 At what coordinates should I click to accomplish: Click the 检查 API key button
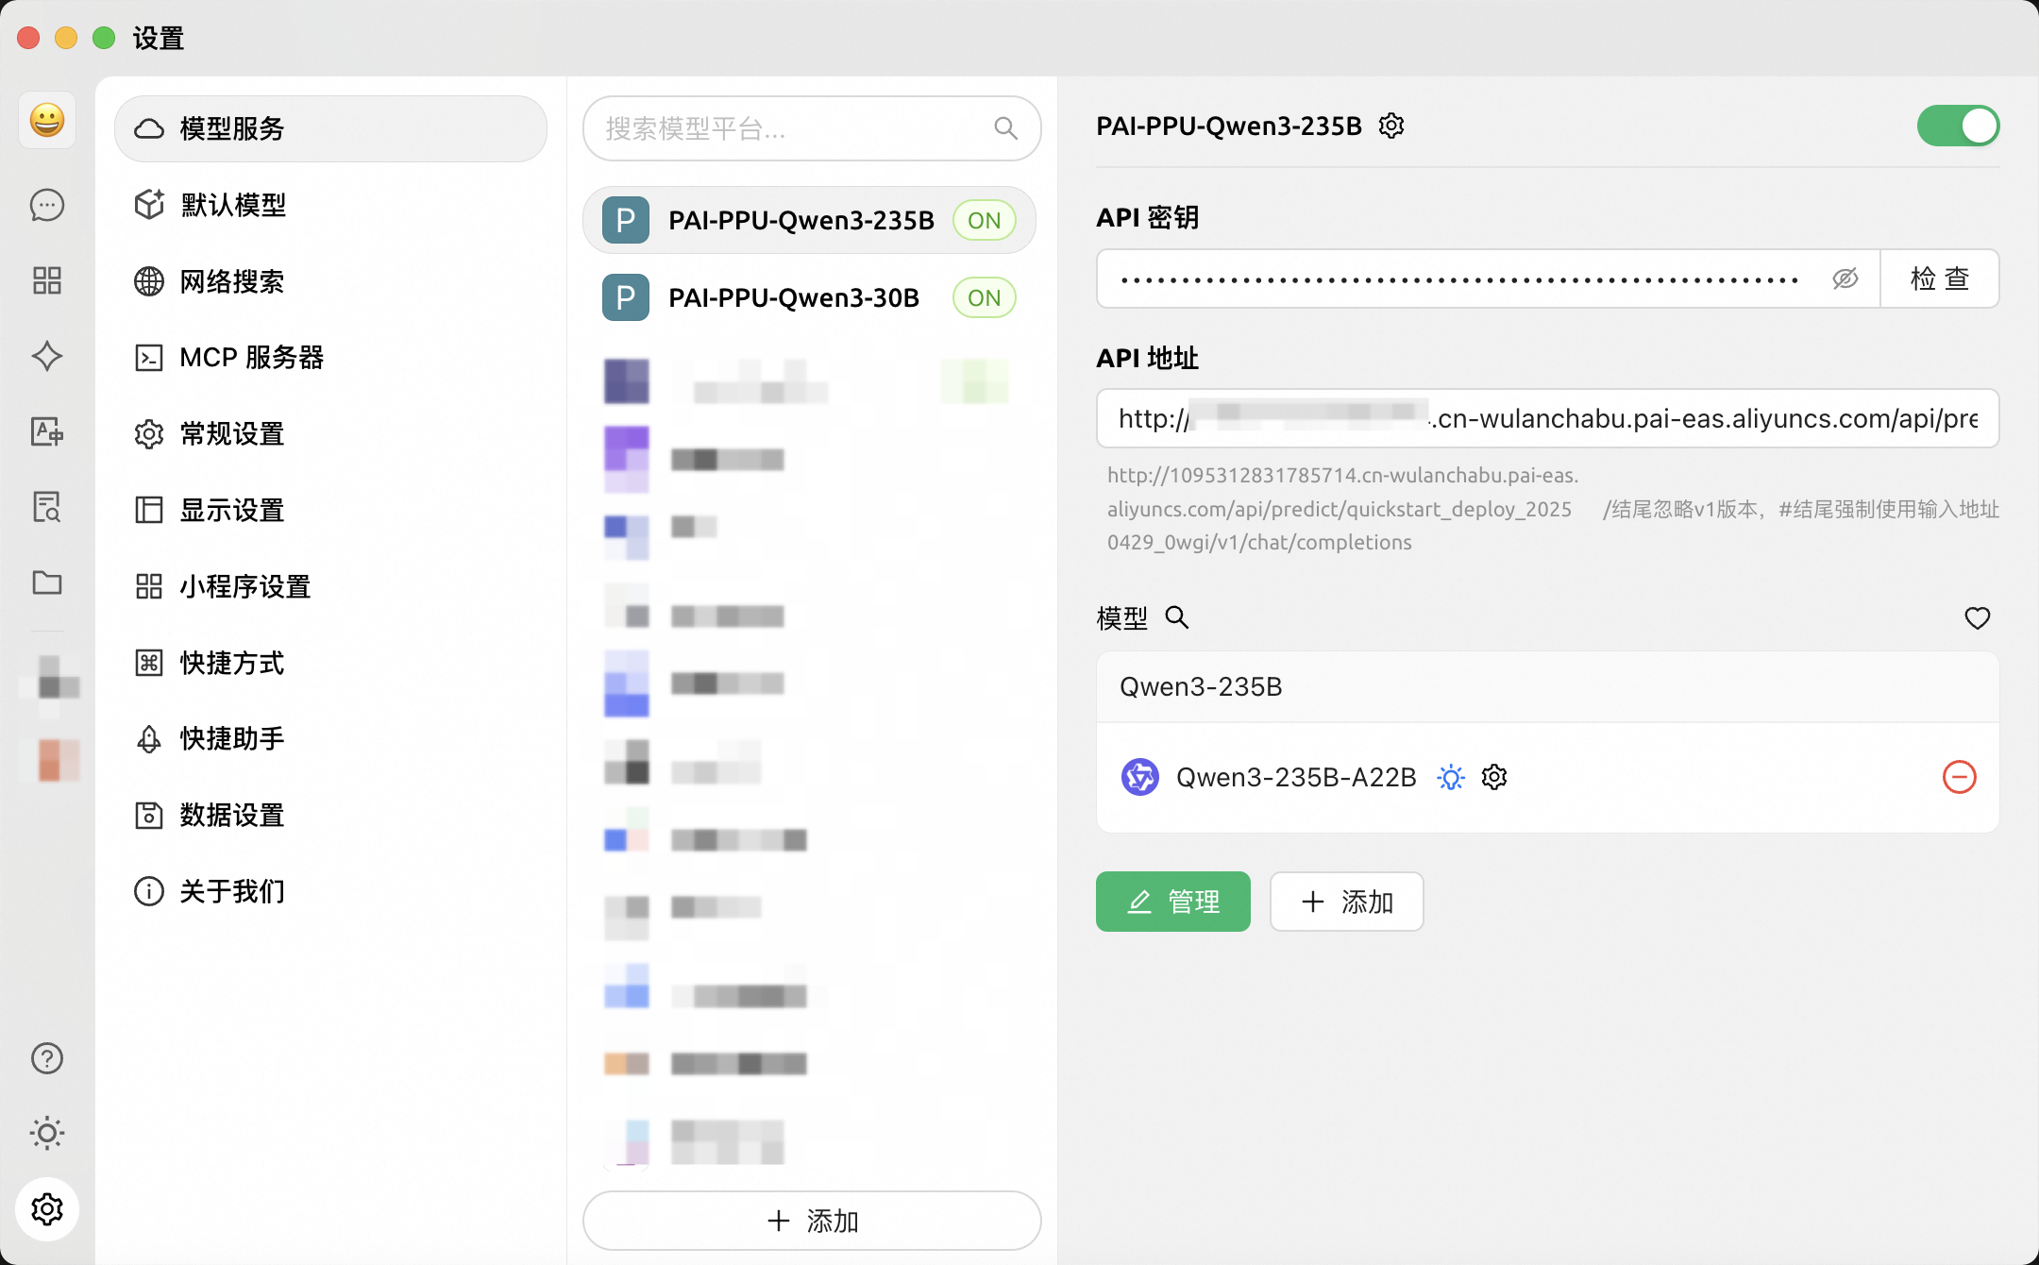click(x=1939, y=278)
